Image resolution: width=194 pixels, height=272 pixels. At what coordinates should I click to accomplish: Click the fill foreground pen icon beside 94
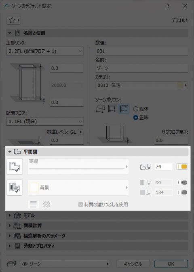145,183
